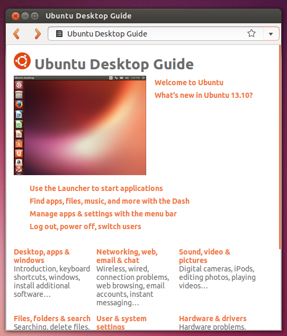Click the document list icon in location bar
287x336 pixels.
pos(59,34)
